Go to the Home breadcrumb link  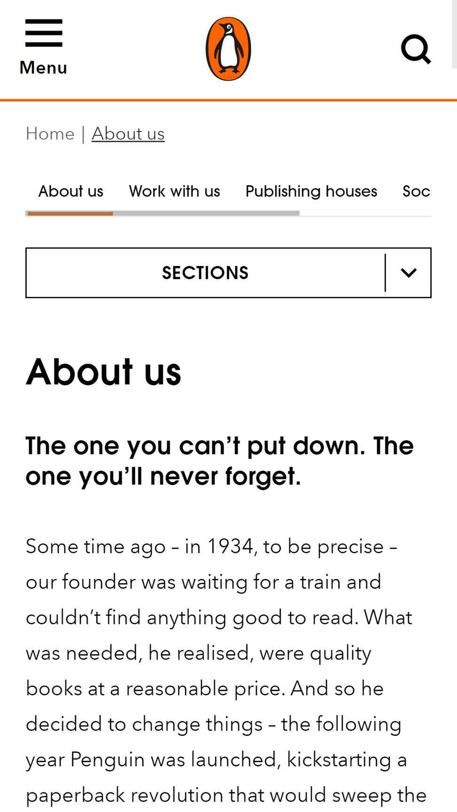50,133
